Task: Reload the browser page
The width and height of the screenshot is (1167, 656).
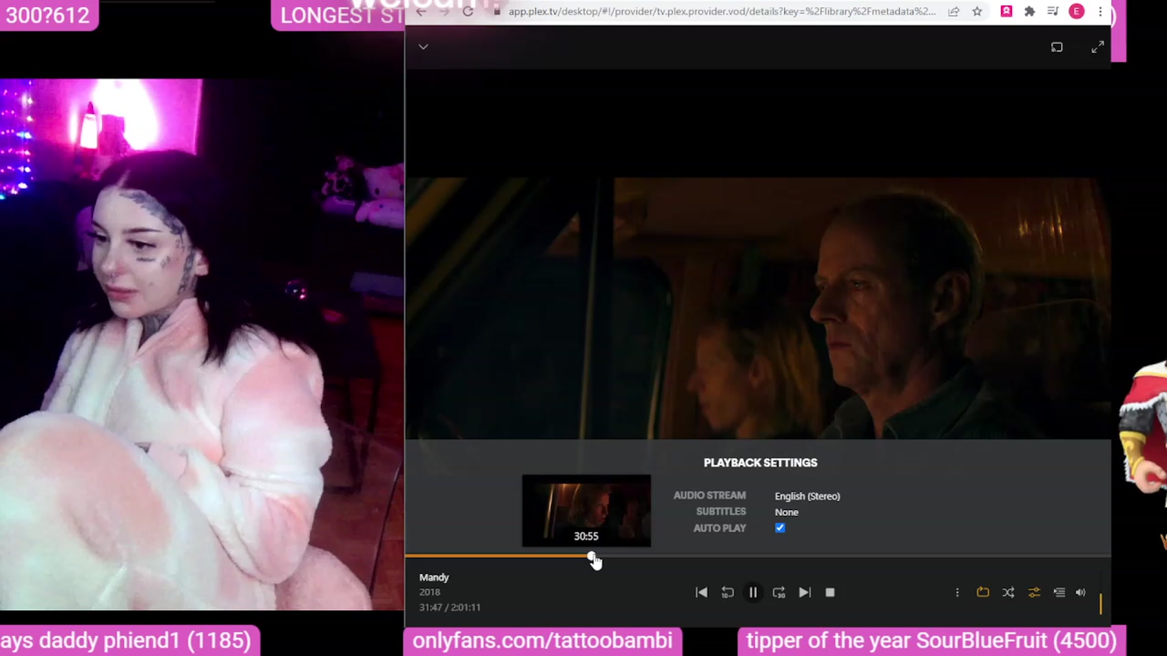Action: pos(467,12)
